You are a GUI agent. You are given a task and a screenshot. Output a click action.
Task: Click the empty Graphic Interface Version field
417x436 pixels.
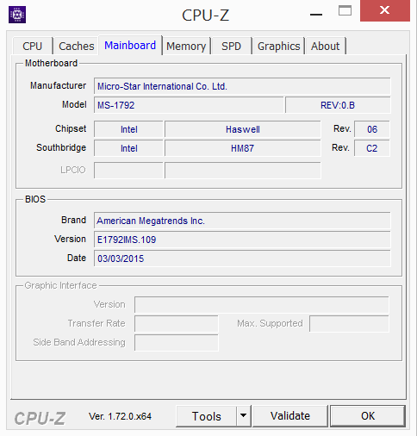262,305
